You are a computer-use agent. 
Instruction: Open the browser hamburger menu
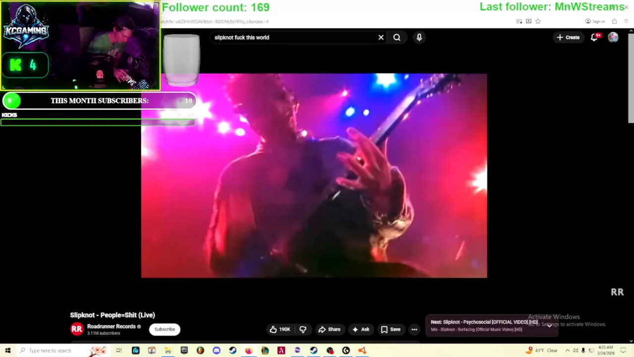coord(626,21)
